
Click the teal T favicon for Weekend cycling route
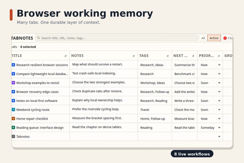click(13, 110)
